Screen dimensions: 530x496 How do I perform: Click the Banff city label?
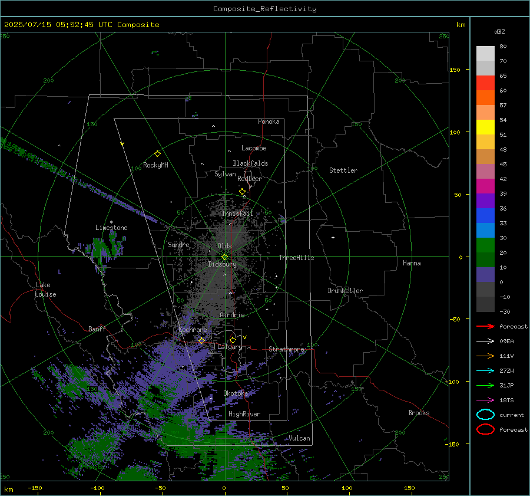tap(97, 329)
